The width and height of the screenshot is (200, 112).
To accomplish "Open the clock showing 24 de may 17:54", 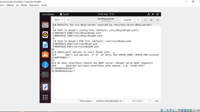I will (106, 14).
